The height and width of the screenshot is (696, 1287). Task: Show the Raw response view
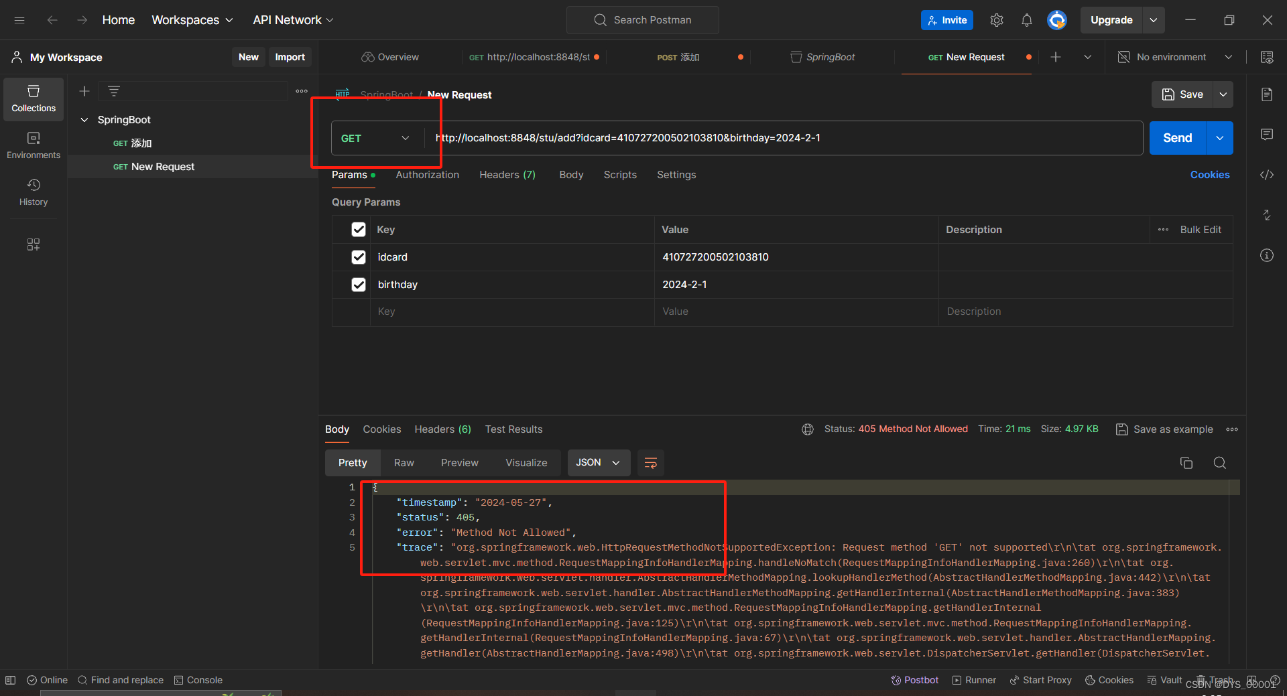(x=404, y=463)
